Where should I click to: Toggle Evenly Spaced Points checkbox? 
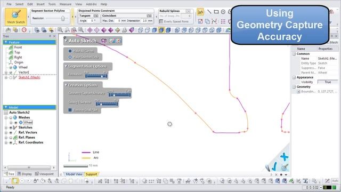[x=161, y=21]
